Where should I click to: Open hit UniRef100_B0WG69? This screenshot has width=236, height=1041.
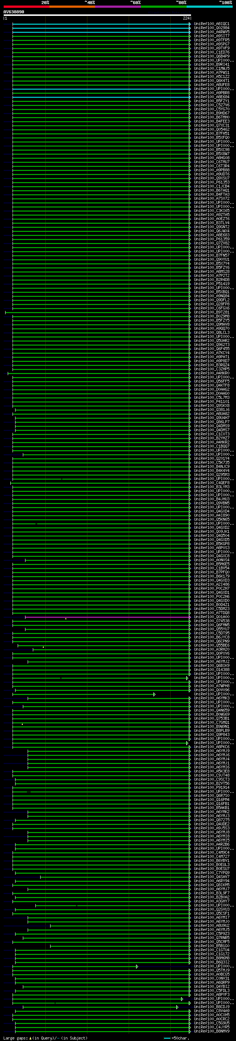tap(211, 715)
